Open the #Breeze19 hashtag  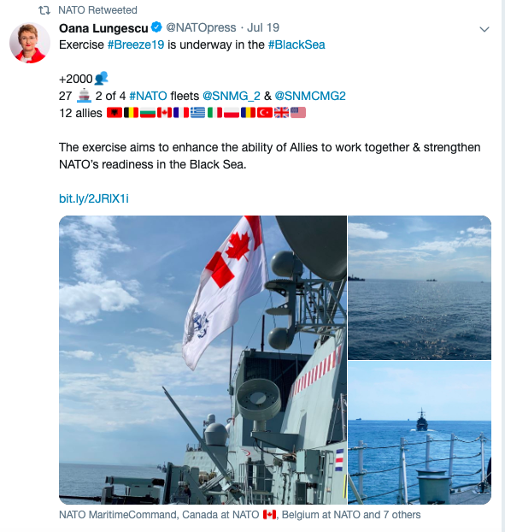[x=136, y=44]
